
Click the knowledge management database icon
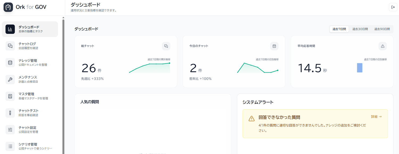[x=10, y=63]
